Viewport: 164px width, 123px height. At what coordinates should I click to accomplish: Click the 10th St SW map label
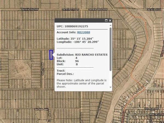point(43,69)
